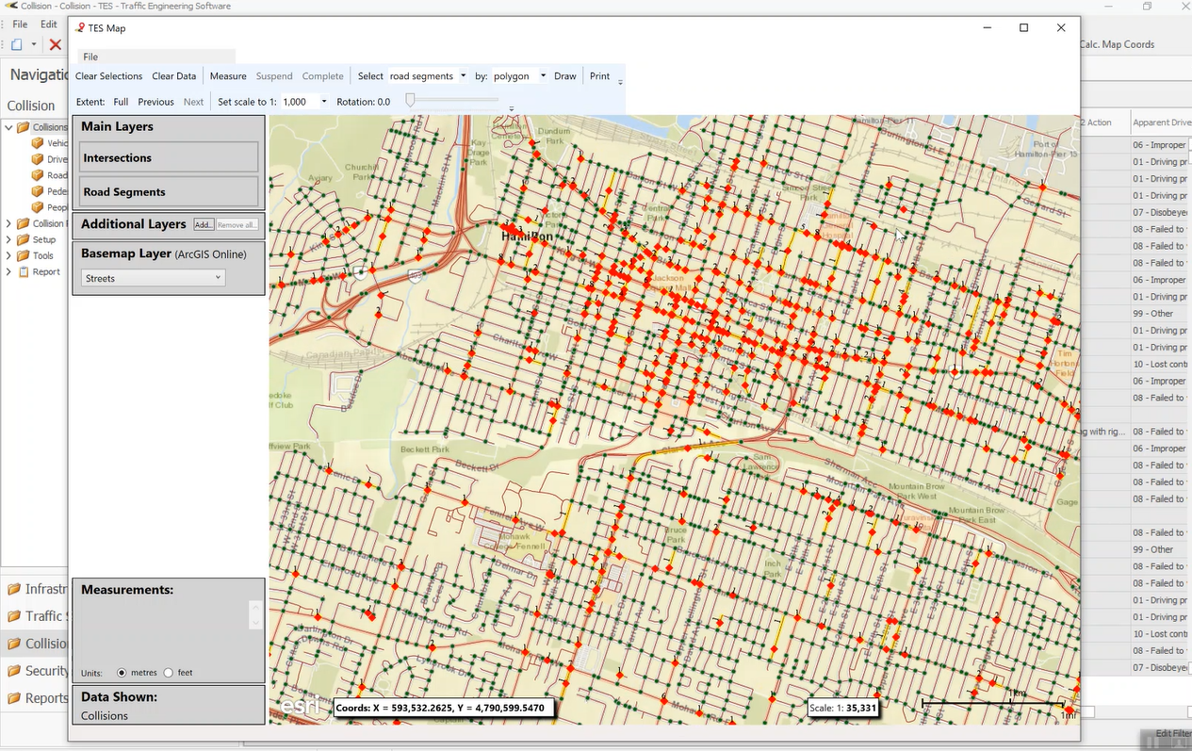Click Add to insert an additional layer
The height and width of the screenshot is (751, 1192).
(x=203, y=224)
